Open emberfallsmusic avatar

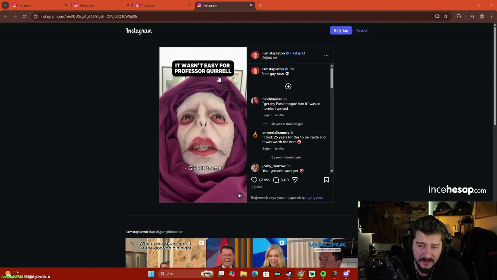pos(255,134)
